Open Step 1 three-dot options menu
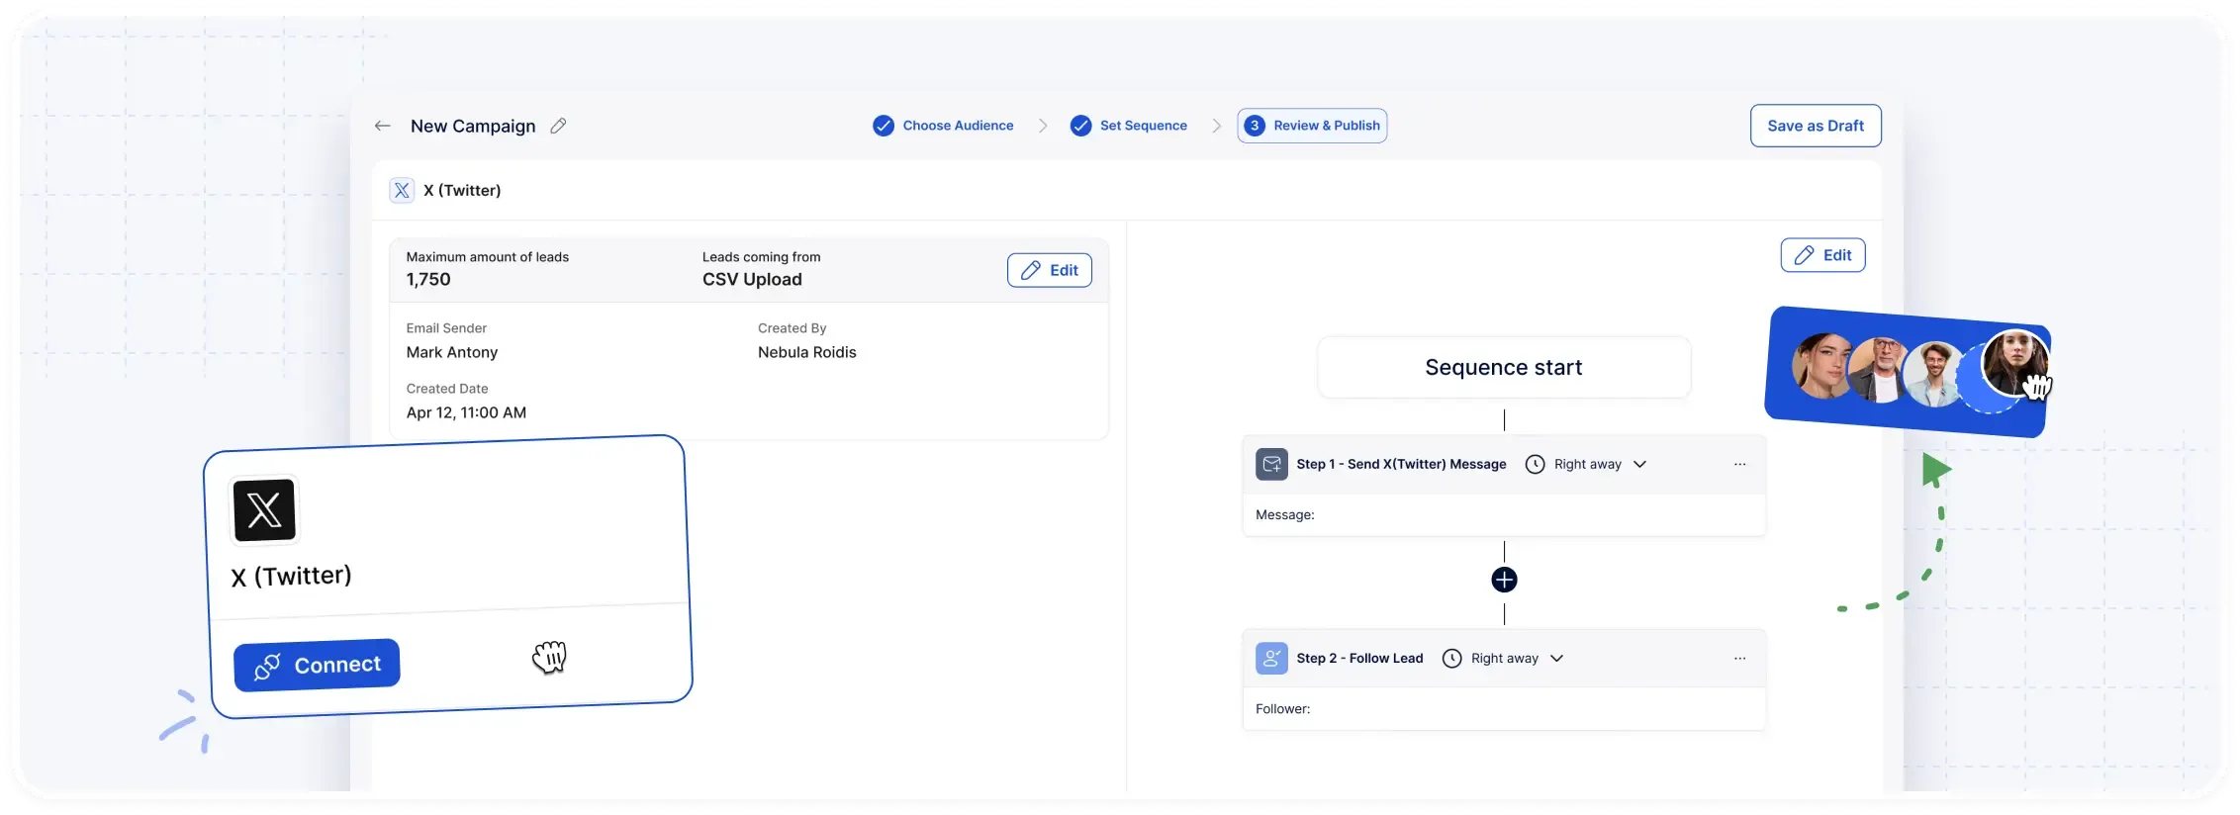 point(1739,464)
